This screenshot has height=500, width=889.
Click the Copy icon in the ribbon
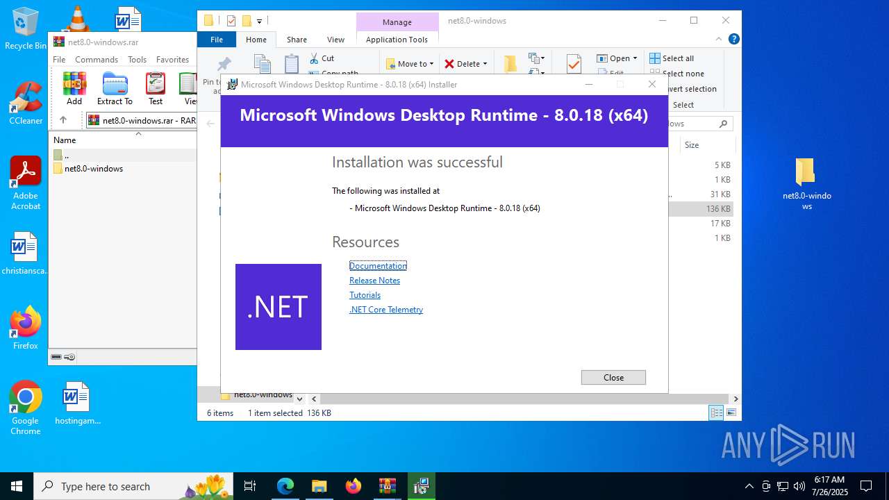[x=263, y=64]
